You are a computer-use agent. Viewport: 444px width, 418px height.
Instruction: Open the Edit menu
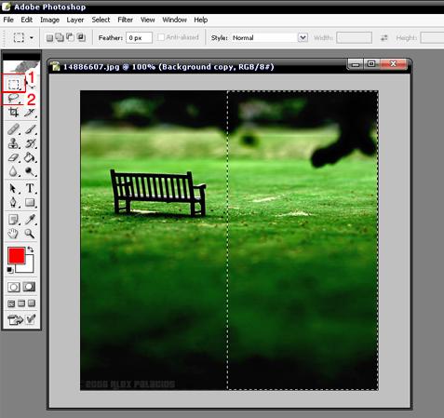[27, 20]
